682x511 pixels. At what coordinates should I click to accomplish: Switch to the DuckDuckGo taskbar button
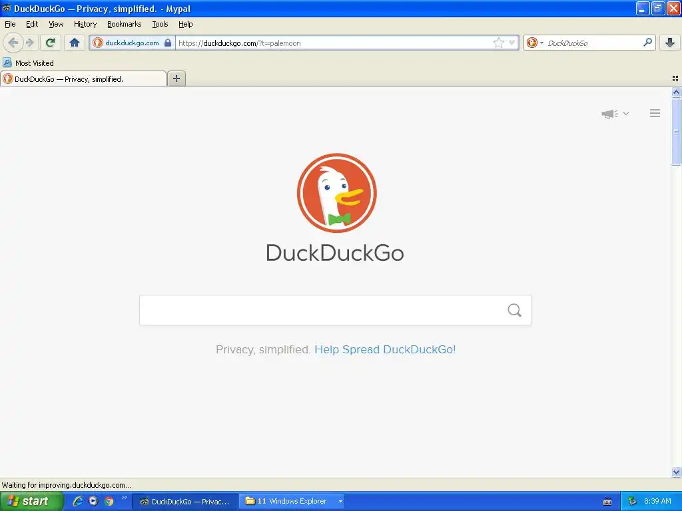pyautogui.click(x=185, y=502)
